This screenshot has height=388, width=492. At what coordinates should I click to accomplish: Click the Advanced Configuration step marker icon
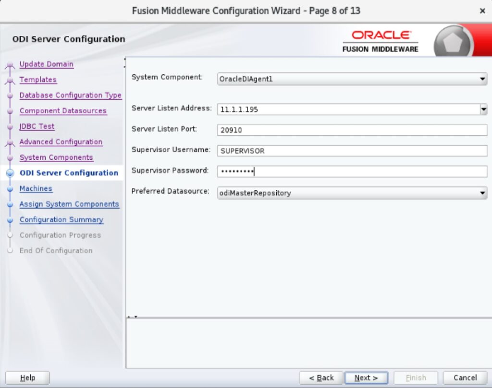pyautogui.click(x=10, y=142)
